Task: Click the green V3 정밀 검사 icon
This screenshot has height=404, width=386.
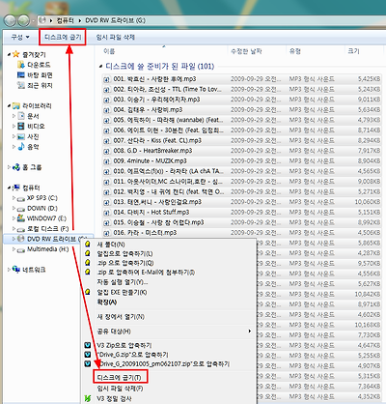Action: pyautogui.click(x=88, y=398)
